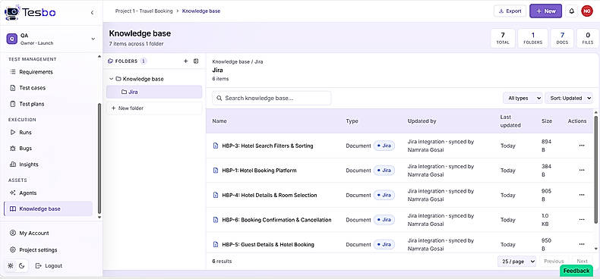The height and width of the screenshot is (279, 600).
Task: Open the All types filter dropdown
Action: click(523, 99)
